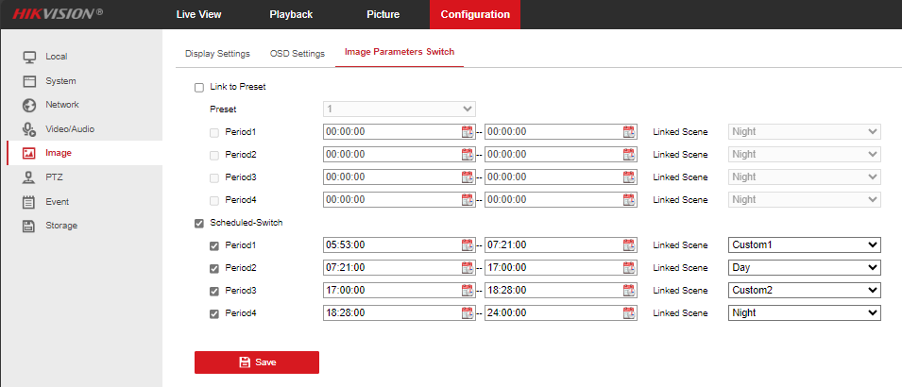The width and height of the screenshot is (902, 387).
Task: Uncheck the Scheduled-Switch checkbox
Action: coord(199,224)
